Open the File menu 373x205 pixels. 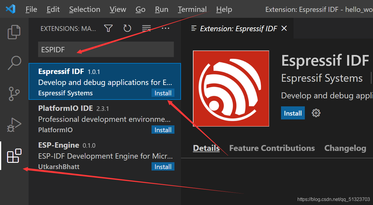click(x=31, y=10)
